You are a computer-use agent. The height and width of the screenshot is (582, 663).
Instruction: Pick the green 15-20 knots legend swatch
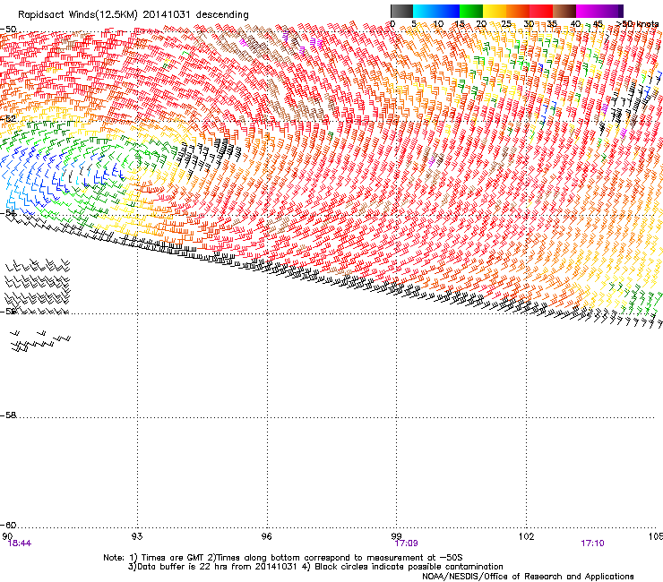[x=471, y=11]
